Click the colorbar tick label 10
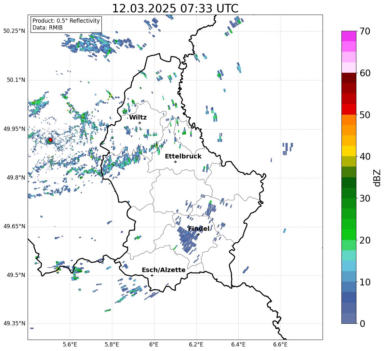 tap(365, 282)
